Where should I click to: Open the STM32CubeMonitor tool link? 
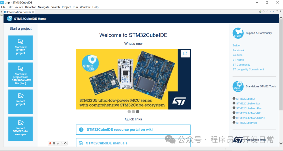click(248, 103)
